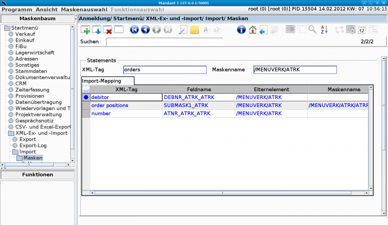This screenshot has height=225, width=388.
Task: Go to the previous record
Action: coord(146,30)
